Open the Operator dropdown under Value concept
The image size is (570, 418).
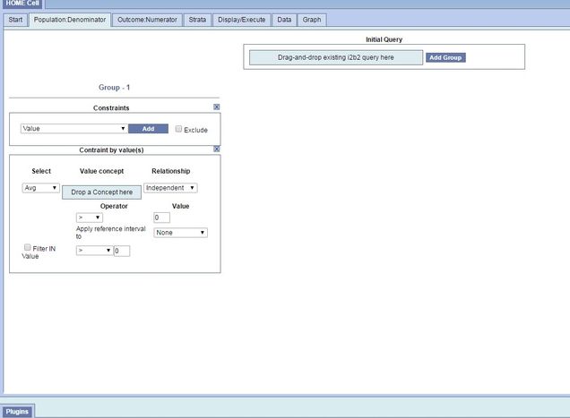(90, 217)
